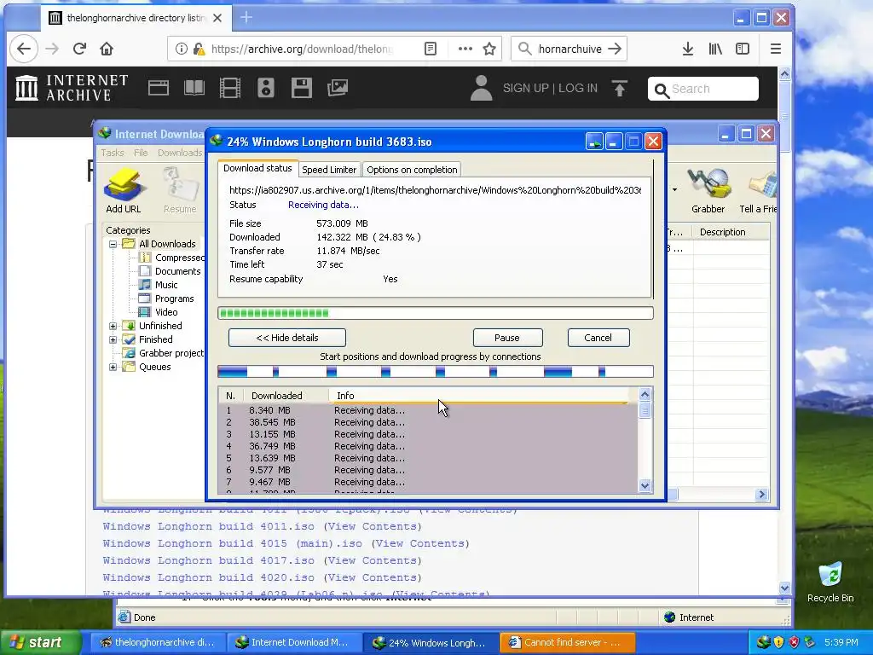873x655 pixels.
Task: Bookmark this page with the star icon
Action: 489,49
